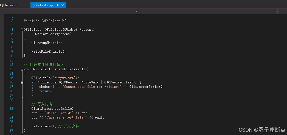The height and width of the screenshot is (135, 287).
Task: Collapse the writeFileExample function at line 13
Action: click(x=22, y=69)
